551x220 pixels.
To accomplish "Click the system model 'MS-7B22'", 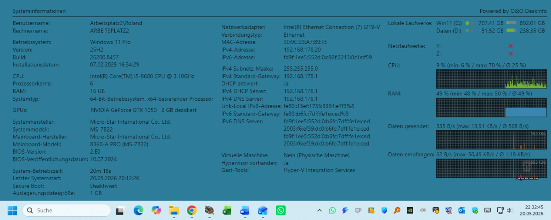I will [101, 129].
